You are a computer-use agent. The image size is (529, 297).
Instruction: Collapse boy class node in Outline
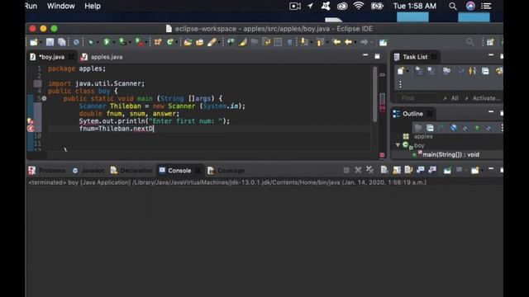tap(398, 145)
